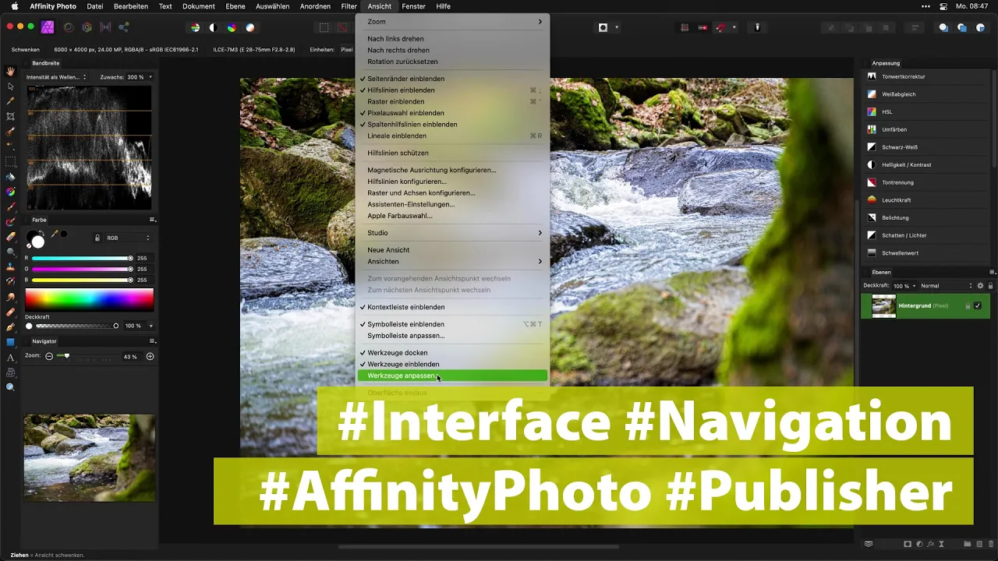The width and height of the screenshot is (998, 561).
Task: Open the Zoom submenu
Action: point(452,22)
